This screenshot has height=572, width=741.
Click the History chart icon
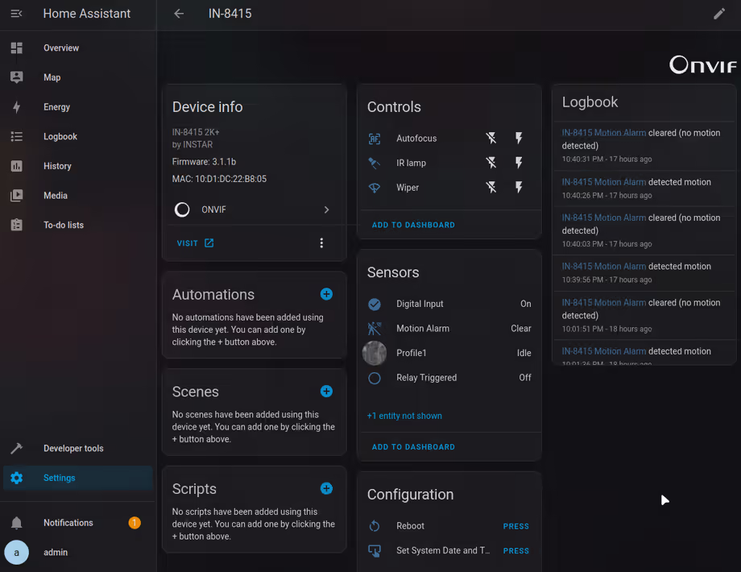pyautogui.click(x=17, y=166)
